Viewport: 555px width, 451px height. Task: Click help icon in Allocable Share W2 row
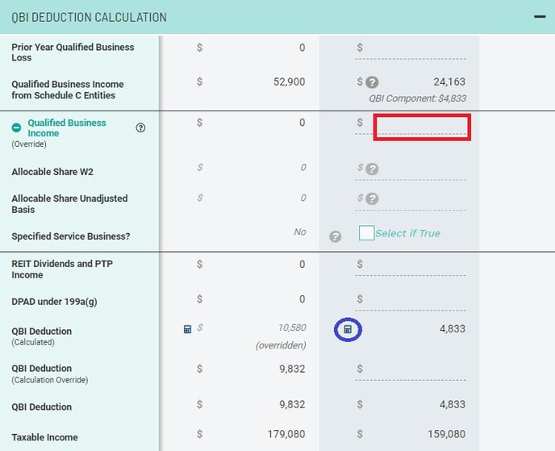(x=372, y=169)
